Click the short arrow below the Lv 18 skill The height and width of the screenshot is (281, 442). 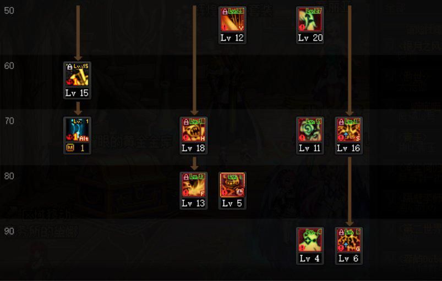tap(194, 163)
